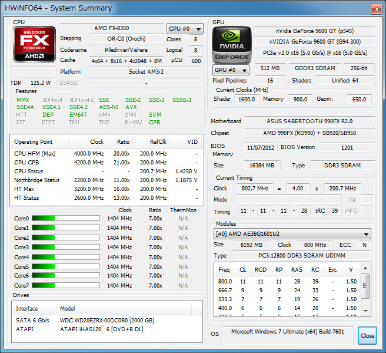Click the Operating Point column header
The width and height of the screenshot is (386, 353).
click(x=40, y=142)
